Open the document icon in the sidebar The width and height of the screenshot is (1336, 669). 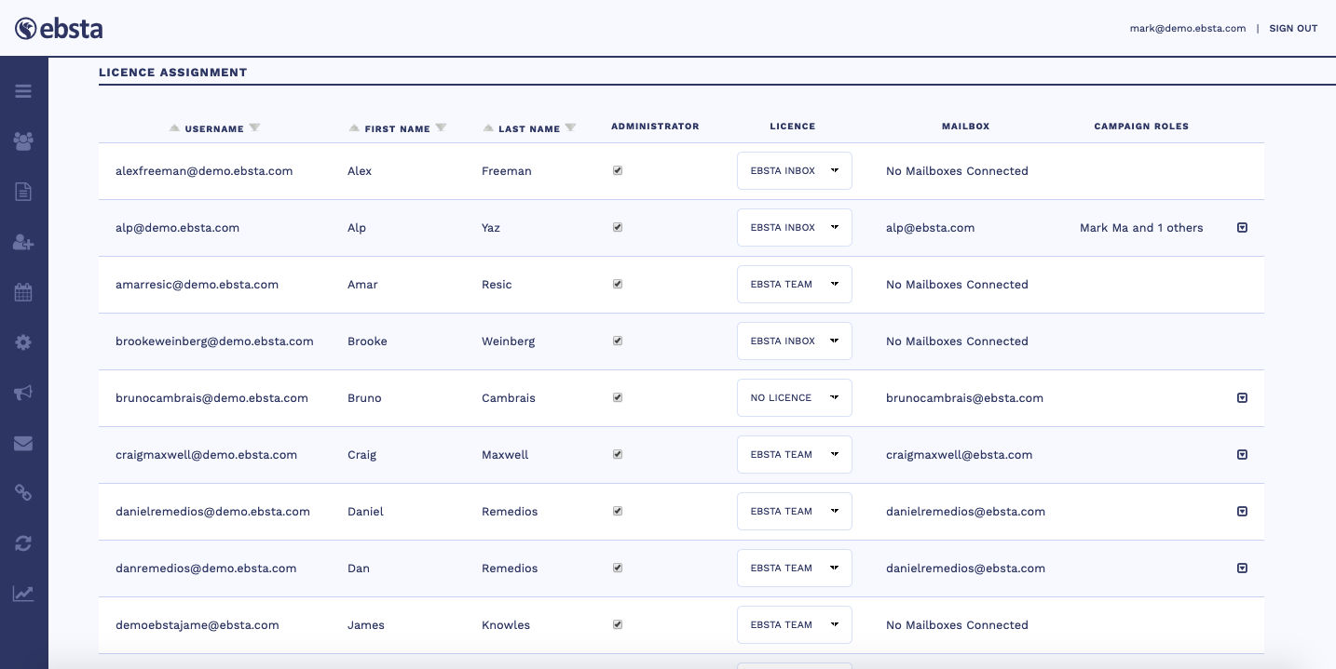(x=23, y=192)
